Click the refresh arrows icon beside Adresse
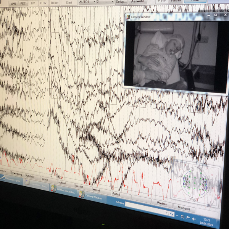The height and width of the screenshot is (229, 229). (x=171, y=214)
